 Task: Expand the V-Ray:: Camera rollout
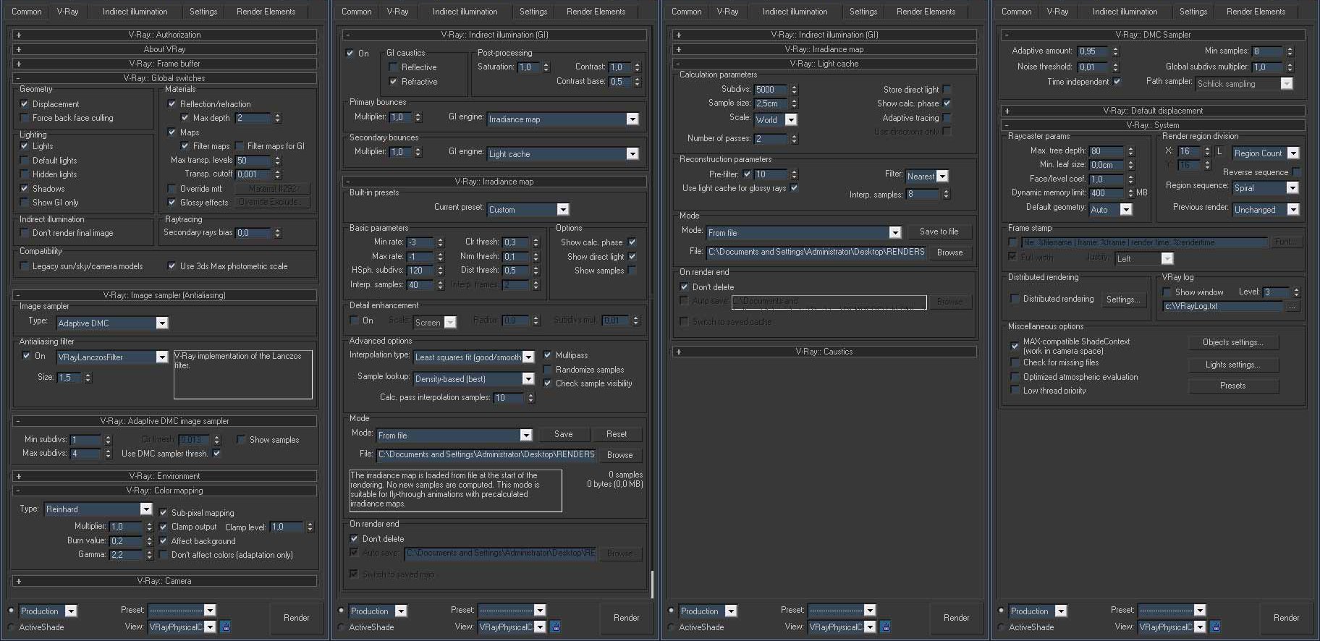pyautogui.click(x=165, y=581)
